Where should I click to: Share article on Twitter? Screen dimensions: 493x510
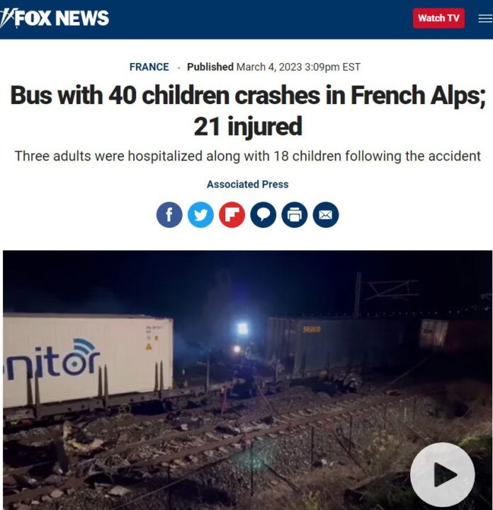tap(200, 214)
